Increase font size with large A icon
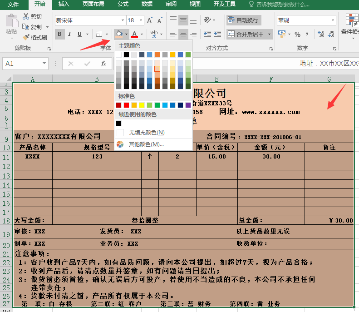359x312 pixels. [x=150, y=20]
